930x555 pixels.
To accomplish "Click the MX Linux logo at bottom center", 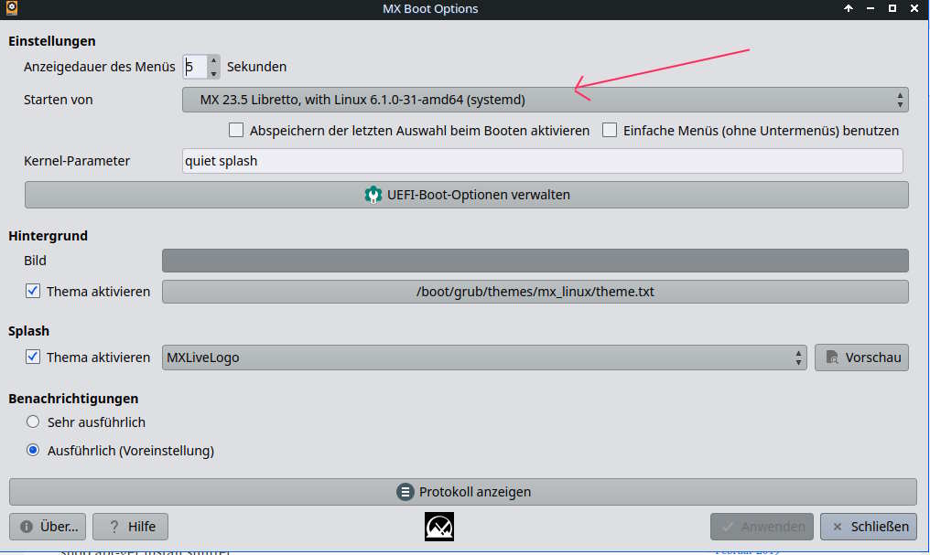I will pyautogui.click(x=438, y=527).
